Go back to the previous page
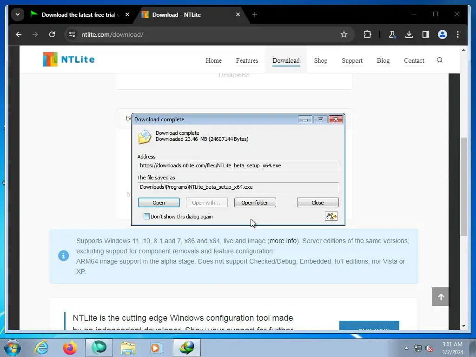This screenshot has width=476, height=357. [19, 34]
